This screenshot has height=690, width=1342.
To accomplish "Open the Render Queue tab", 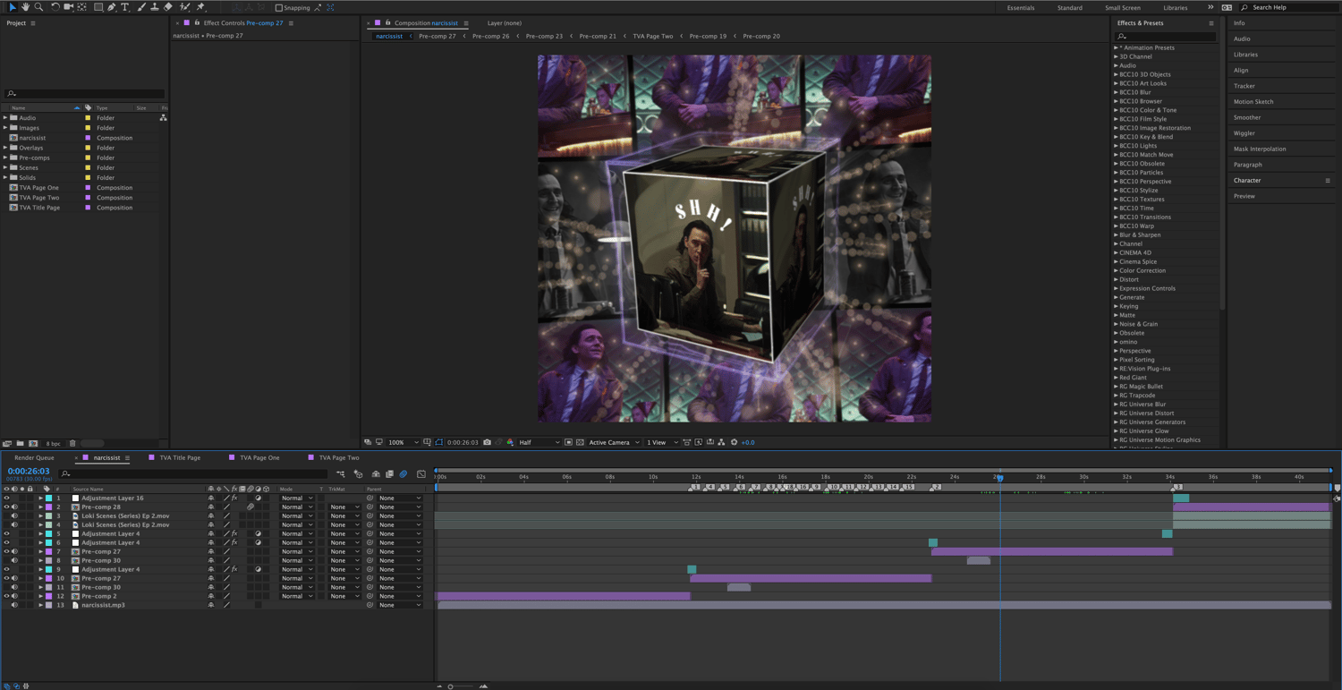I will (x=34, y=457).
